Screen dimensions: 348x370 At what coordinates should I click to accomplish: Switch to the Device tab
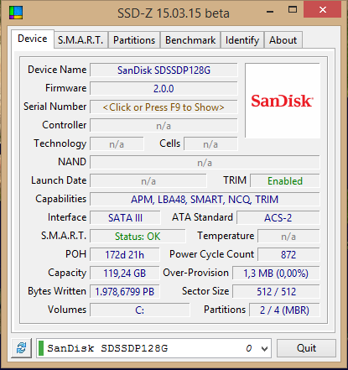click(x=33, y=39)
